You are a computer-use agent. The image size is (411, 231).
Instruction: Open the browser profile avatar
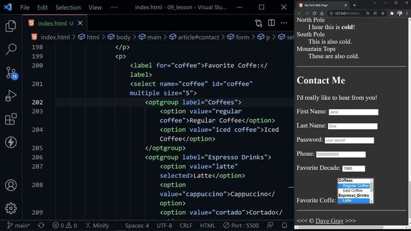coord(399,13)
